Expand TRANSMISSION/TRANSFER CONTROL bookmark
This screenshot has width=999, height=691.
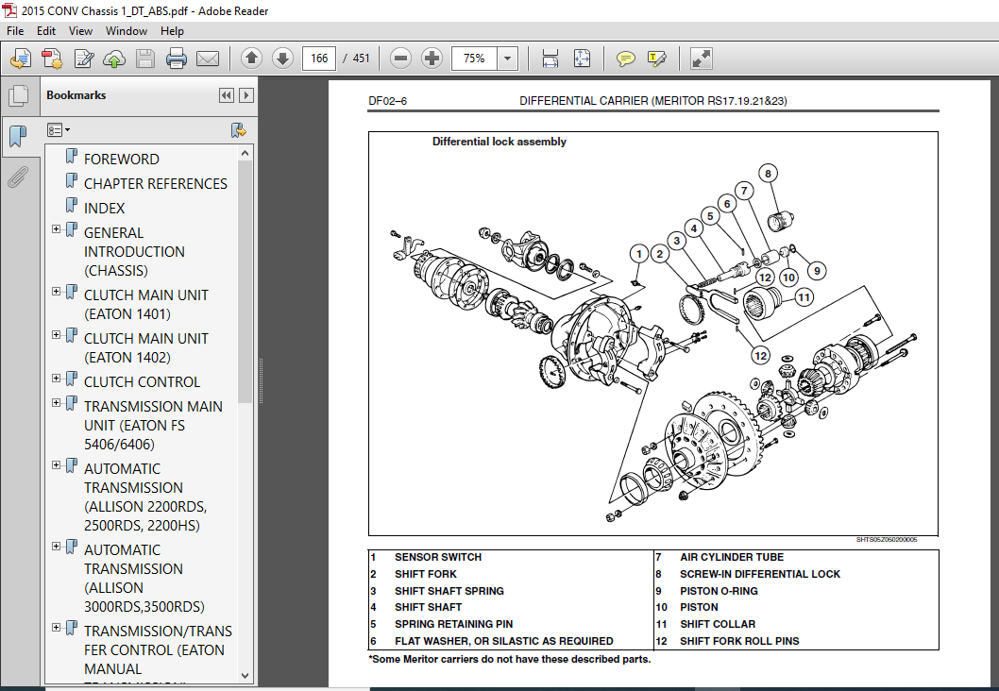point(56,628)
